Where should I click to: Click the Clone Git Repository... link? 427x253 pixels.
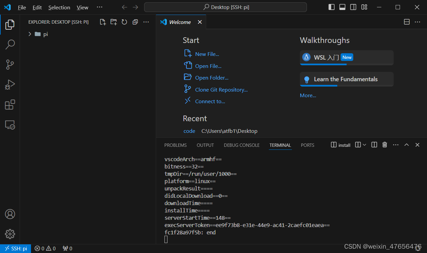point(221,90)
